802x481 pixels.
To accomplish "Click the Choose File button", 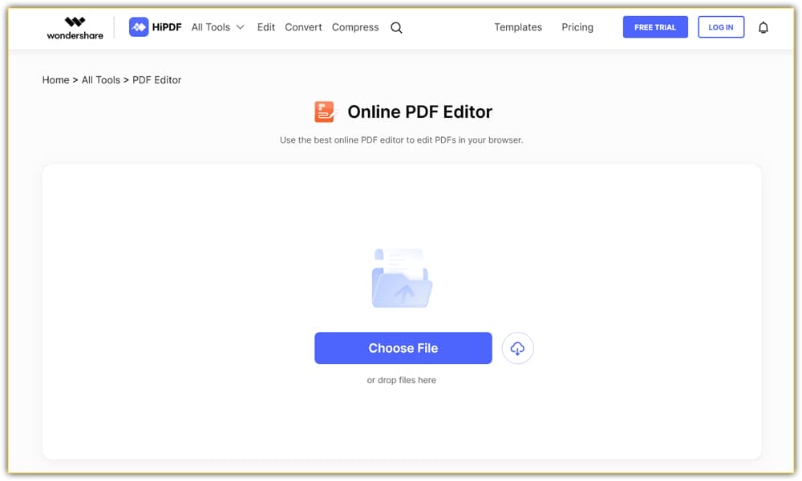I will pyautogui.click(x=403, y=348).
